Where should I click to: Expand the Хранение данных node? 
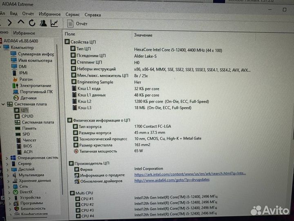click(8, 181)
